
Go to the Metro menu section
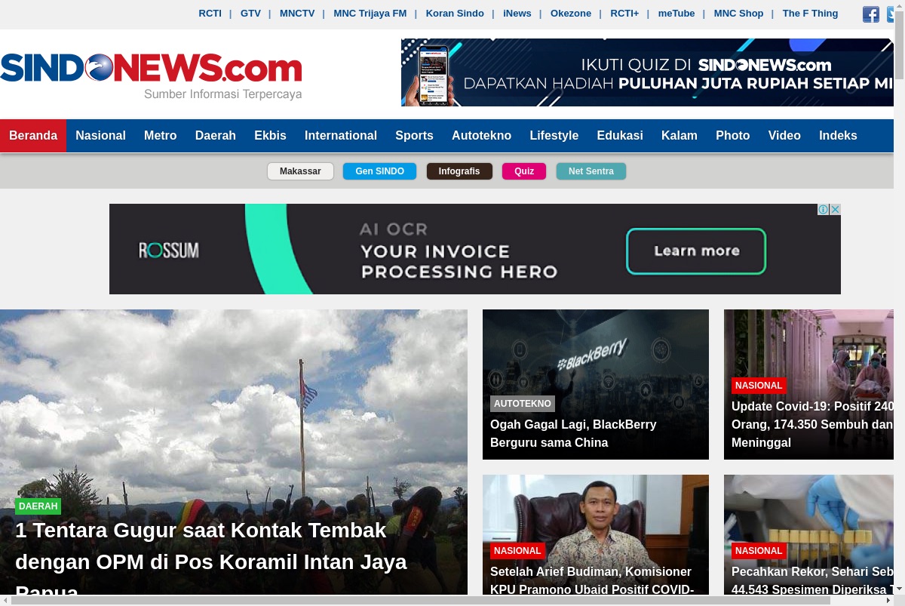click(161, 136)
